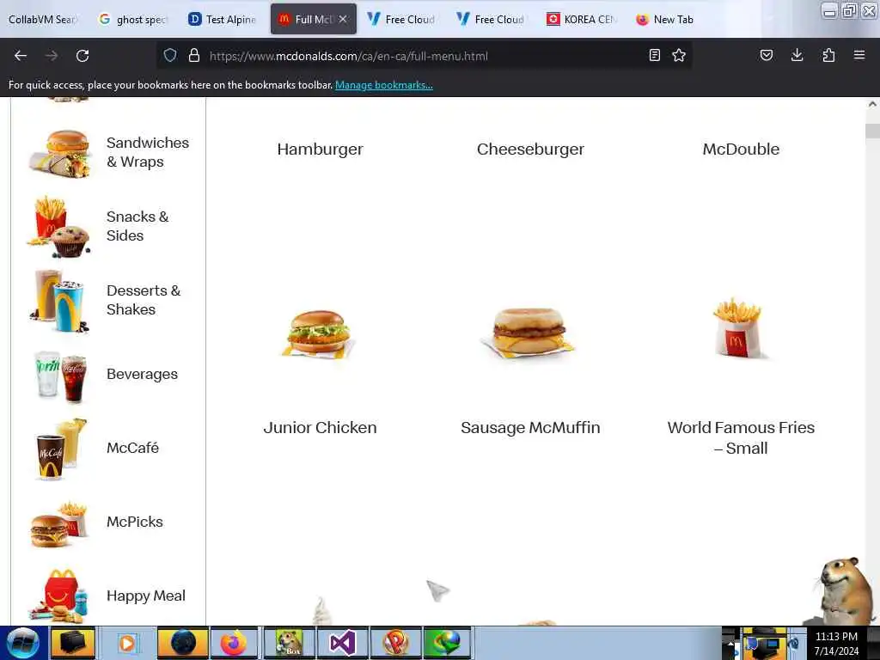Click the fries and muffin sidebar image

pos(59,227)
